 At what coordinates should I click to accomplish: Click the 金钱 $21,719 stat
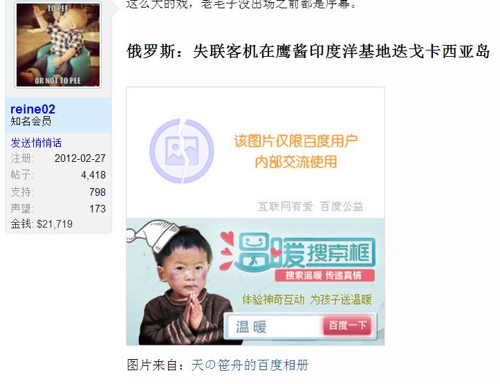pos(41,224)
